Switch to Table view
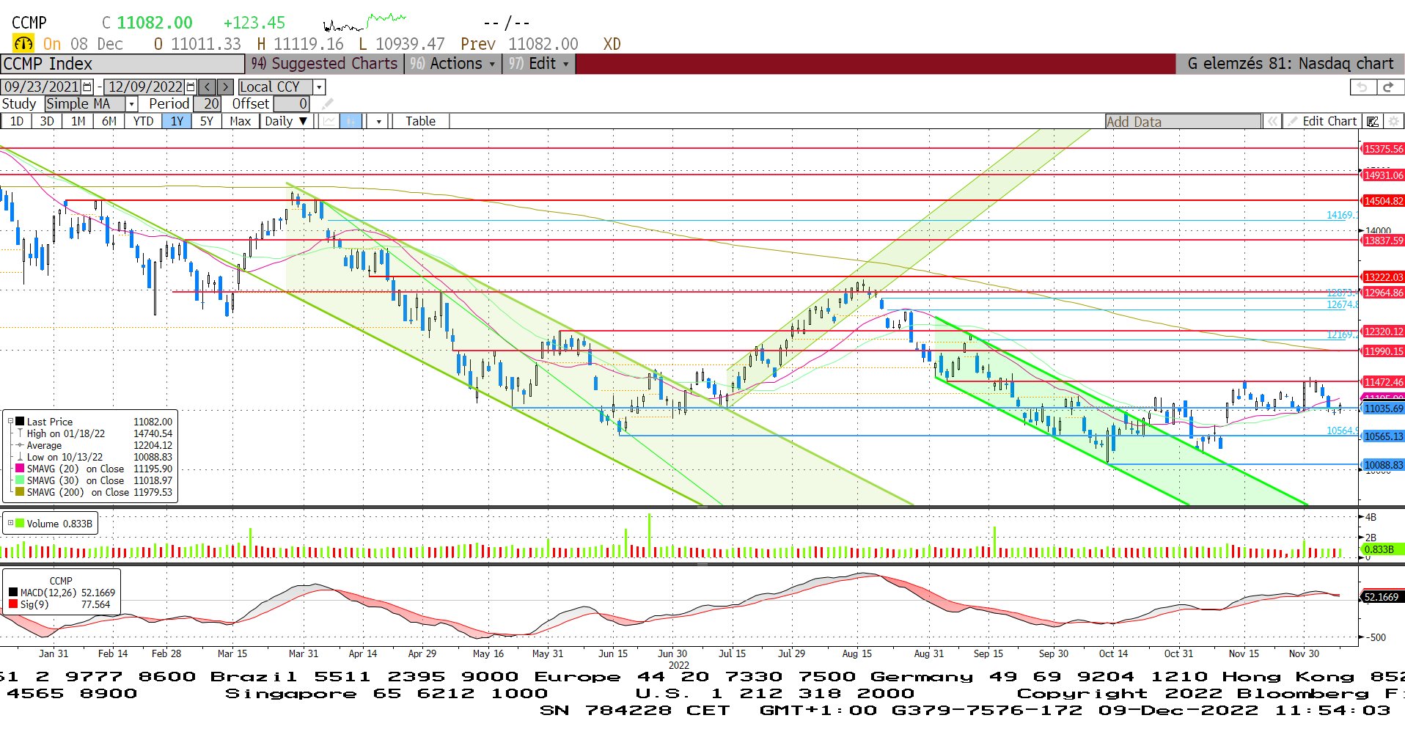Screen dimensions: 1405x751 [x=420, y=121]
